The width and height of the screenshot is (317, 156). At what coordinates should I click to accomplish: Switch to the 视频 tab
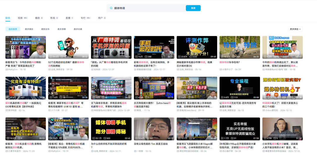pos(23,18)
